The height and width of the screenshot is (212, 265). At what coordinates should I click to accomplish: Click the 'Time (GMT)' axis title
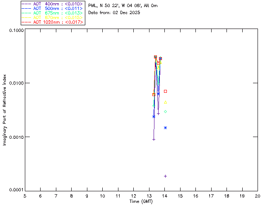coord(141,202)
